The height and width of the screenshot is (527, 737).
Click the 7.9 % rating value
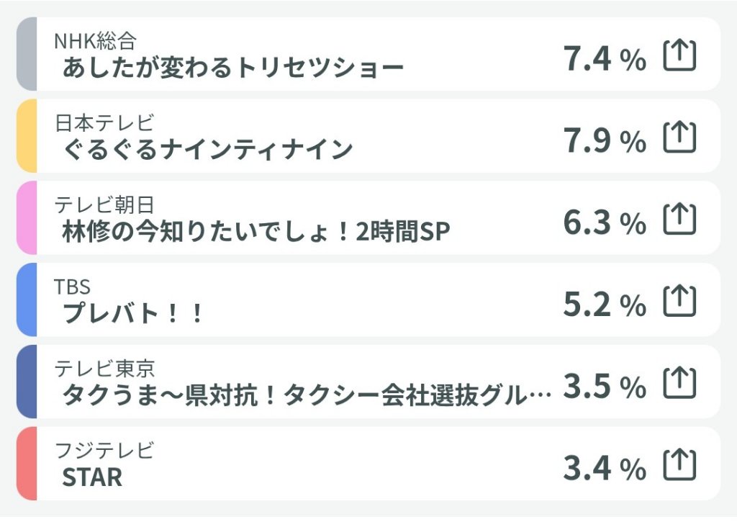[605, 141]
